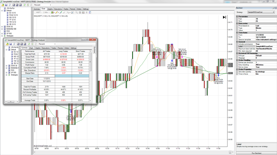Viewport: 277px width, 155px height.
Task: Click Strategies folder icon in main tree
Action: coord(5,36)
